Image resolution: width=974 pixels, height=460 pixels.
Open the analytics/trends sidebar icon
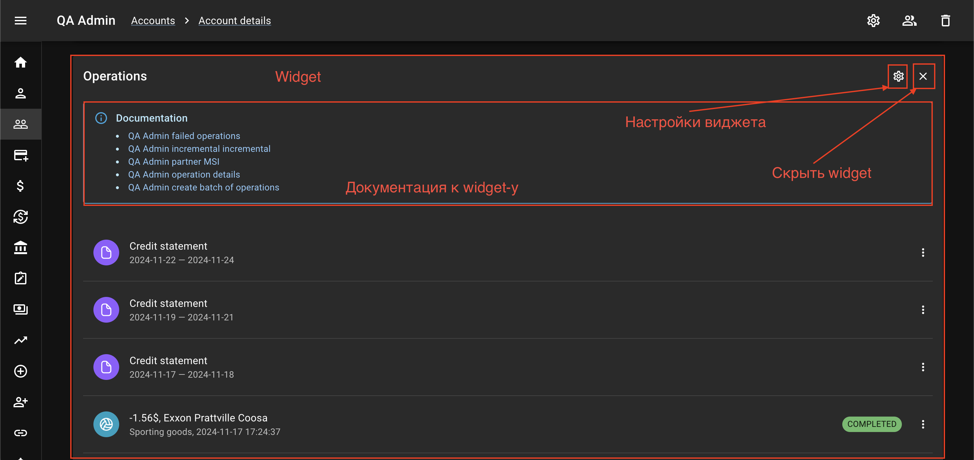click(x=21, y=340)
